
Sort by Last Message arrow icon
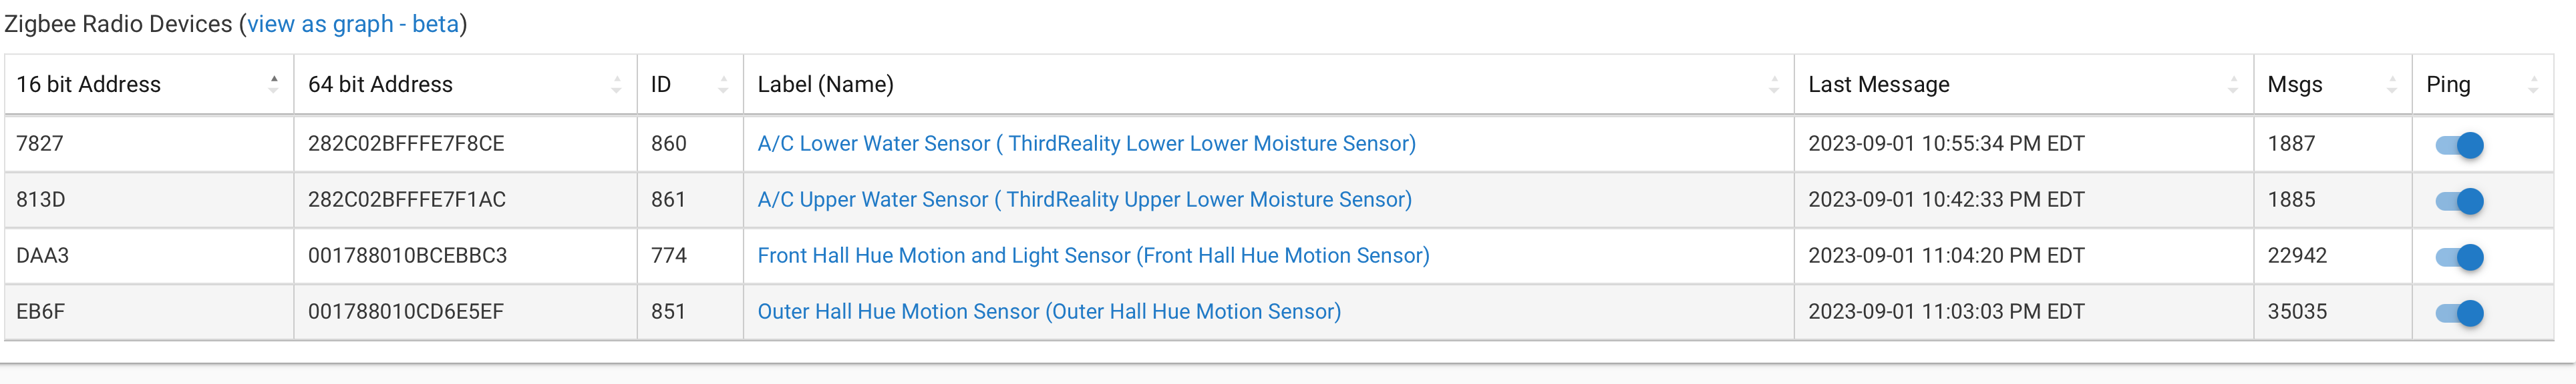(x=2233, y=85)
